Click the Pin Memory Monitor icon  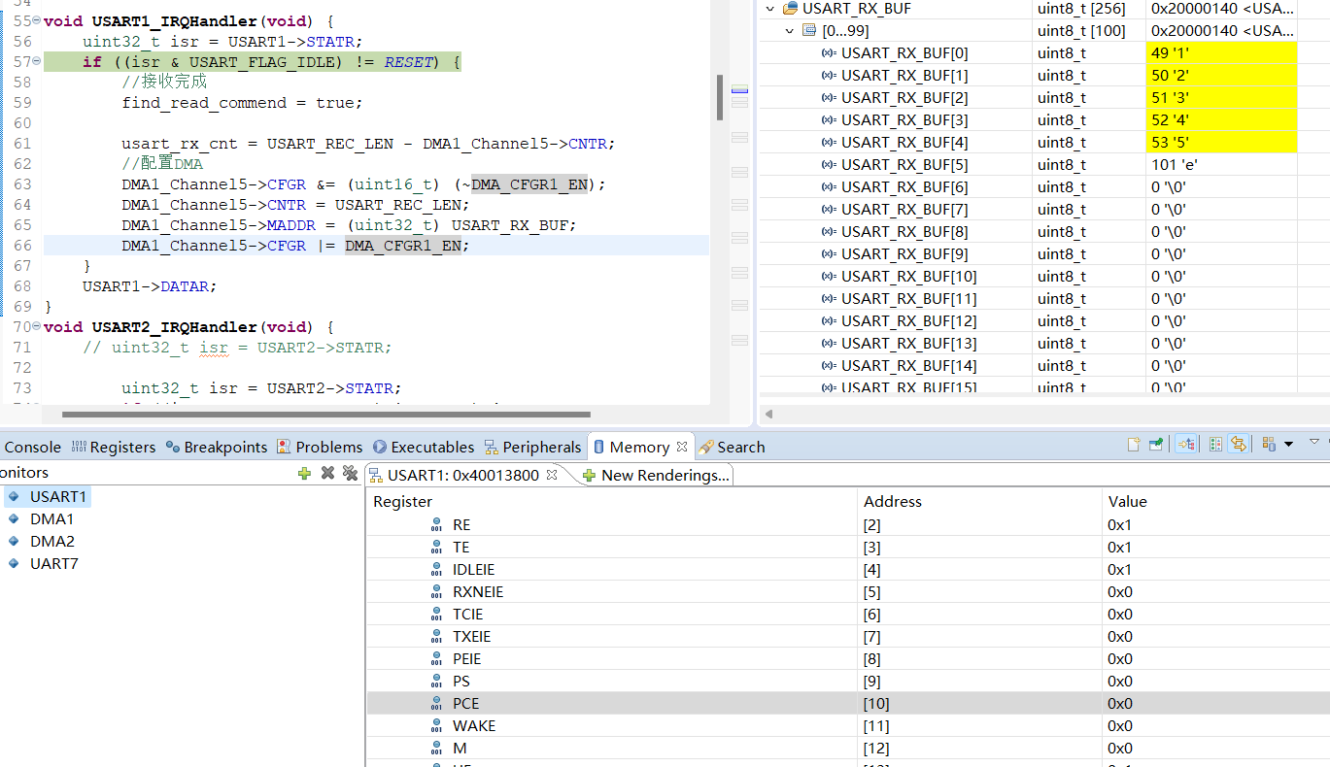1156,445
